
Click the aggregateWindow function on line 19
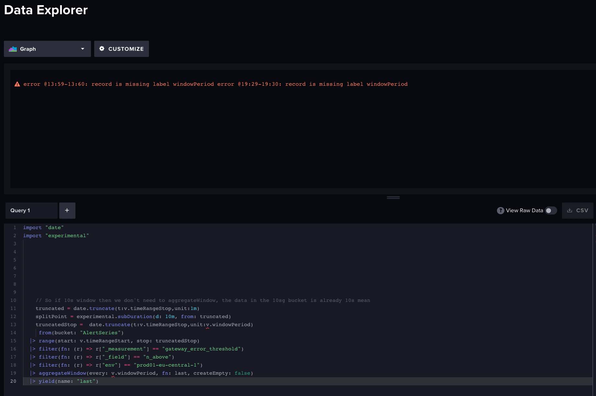[x=62, y=373]
